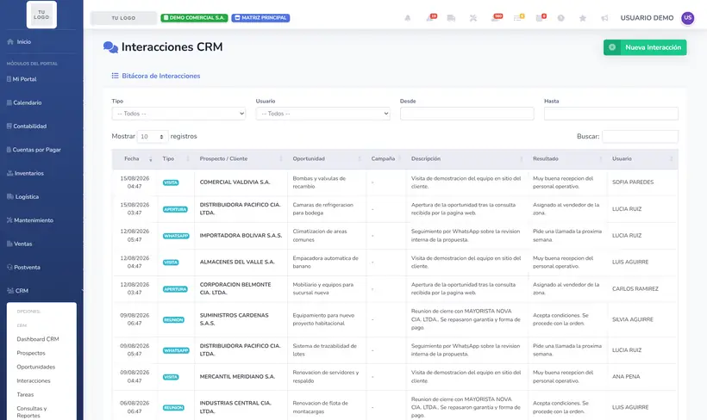Click the Inicio home icon in sidebar
The image size is (707, 420).
coord(10,41)
